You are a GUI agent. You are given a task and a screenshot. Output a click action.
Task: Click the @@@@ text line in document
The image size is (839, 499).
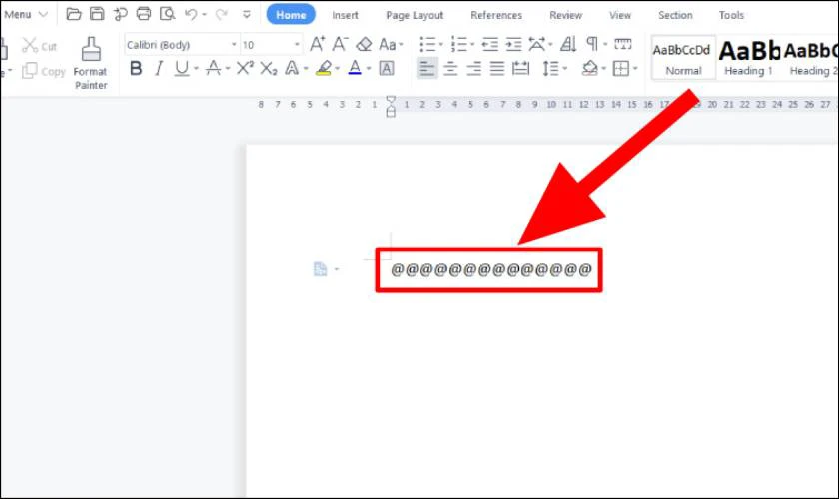[x=491, y=270]
